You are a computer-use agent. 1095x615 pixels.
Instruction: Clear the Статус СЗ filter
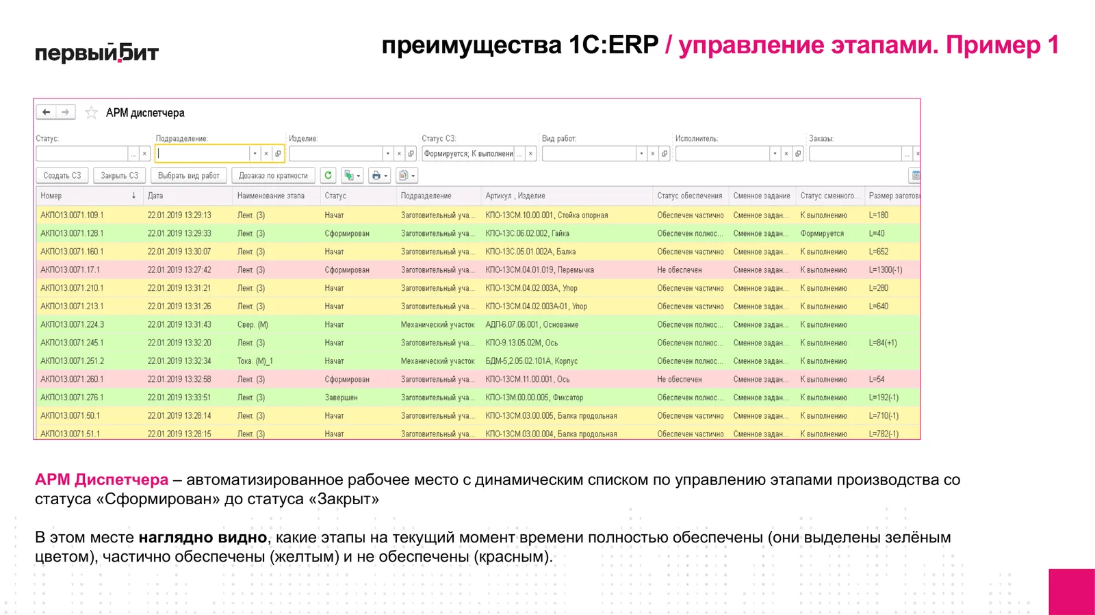[x=530, y=154]
